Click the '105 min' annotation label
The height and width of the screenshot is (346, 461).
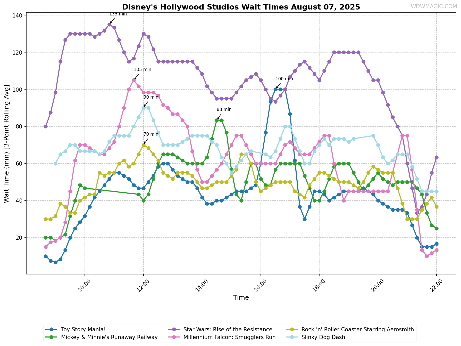coord(143,70)
